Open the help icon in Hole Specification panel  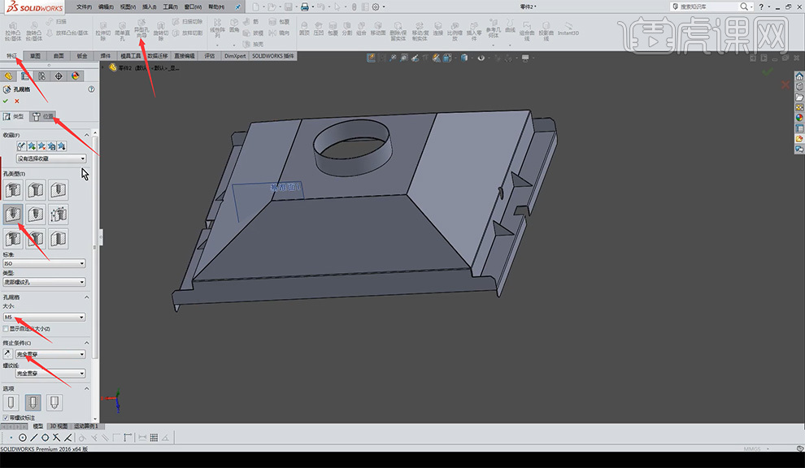click(90, 89)
